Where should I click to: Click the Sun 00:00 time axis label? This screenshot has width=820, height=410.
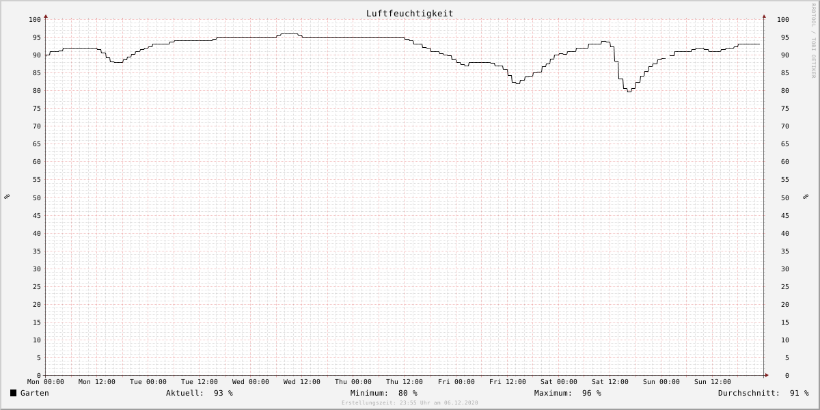pos(661,382)
